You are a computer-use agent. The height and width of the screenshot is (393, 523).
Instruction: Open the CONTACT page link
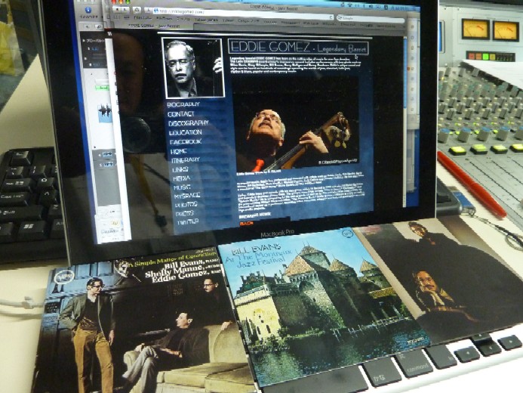tap(181, 114)
